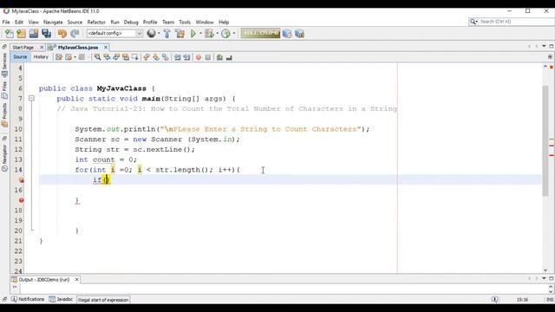Click the Find Selection magnifier icon in editor toolbar

click(x=97, y=57)
